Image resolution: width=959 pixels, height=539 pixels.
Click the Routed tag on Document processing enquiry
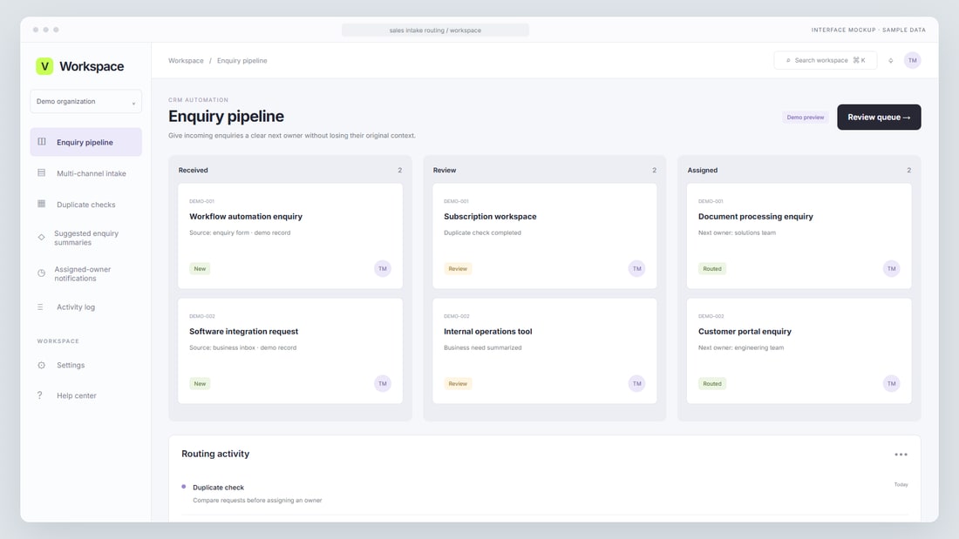[x=712, y=269]
